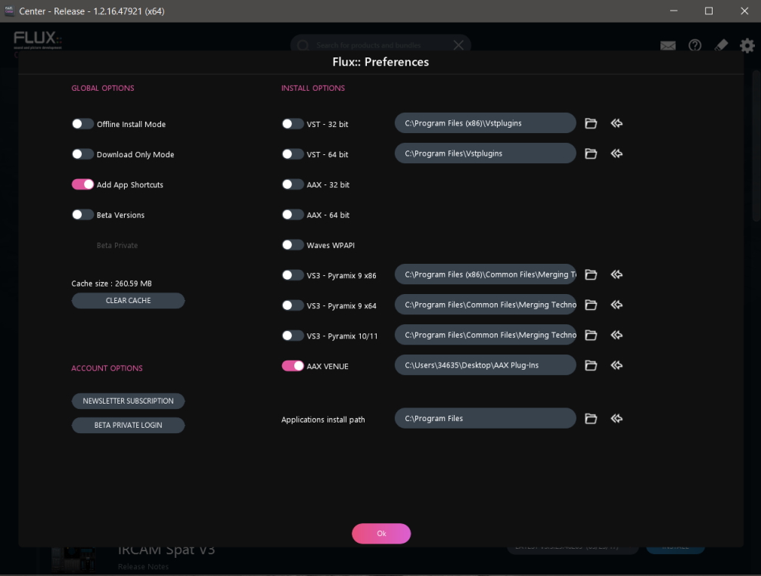Browse folder for VS3 Pyramix 10/11 path
This screenshot has height=576, width=761.
click(591, 335)
